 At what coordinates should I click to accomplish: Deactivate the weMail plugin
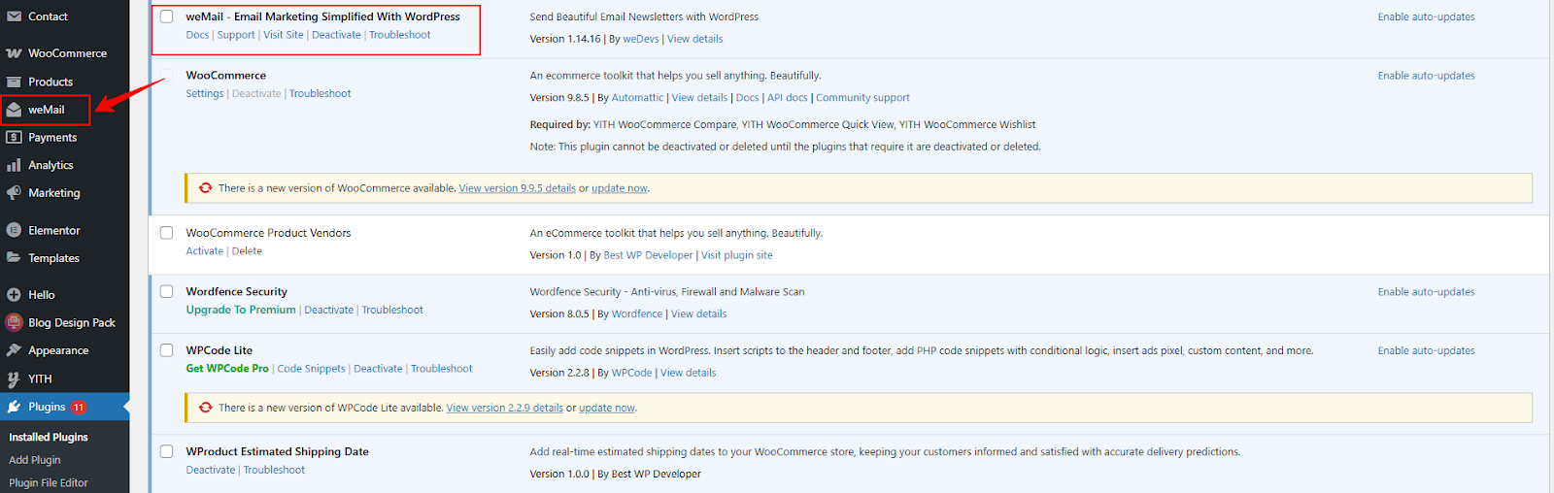click(336, 35)
